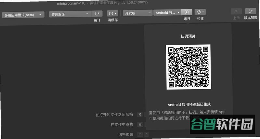The width and height of the screenshot is (260, 139).
Task: Click the miniprogram-110 window title
Action: coord(71,3)
